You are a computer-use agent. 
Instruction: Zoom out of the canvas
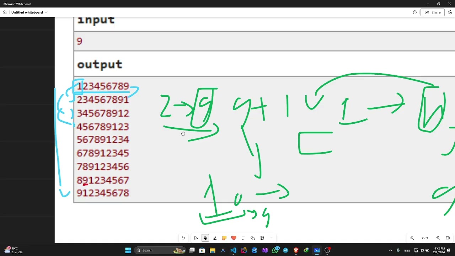412,238
